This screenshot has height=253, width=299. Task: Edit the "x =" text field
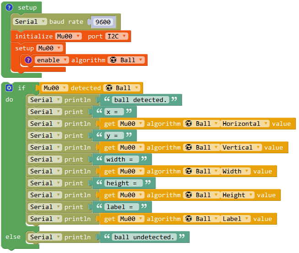tap(114, 112)
